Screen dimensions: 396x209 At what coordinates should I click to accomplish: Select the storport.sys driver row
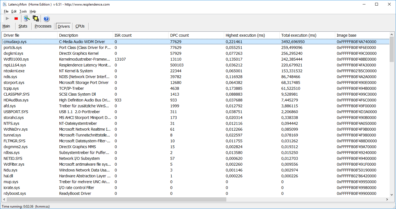coord(196,83)
